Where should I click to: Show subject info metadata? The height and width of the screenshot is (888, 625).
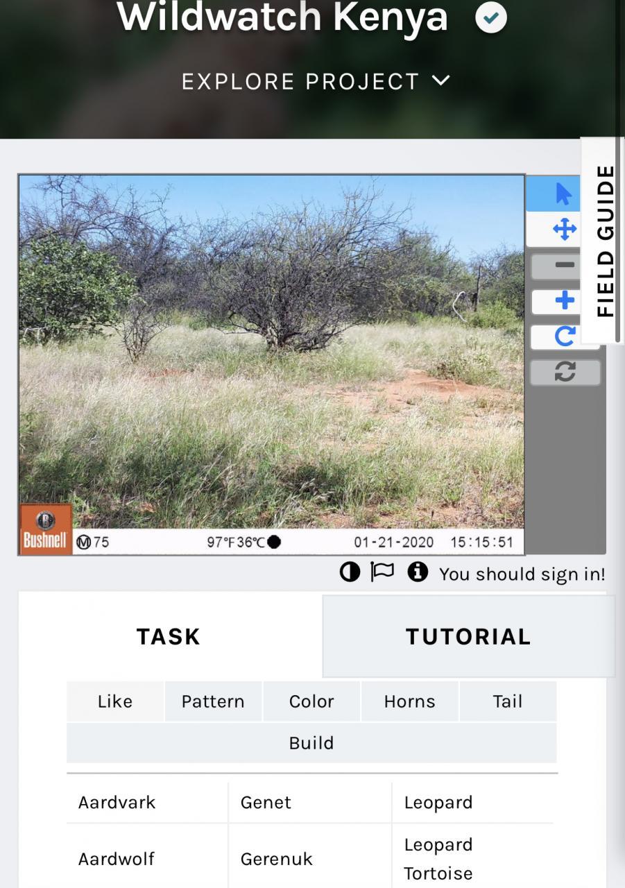(x=417, y=572)
